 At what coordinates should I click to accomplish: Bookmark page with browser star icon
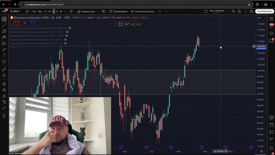tap(249, 5)
